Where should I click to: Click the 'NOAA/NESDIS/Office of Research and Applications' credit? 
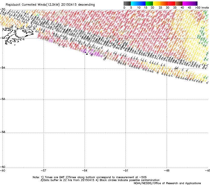coord(167,183)
